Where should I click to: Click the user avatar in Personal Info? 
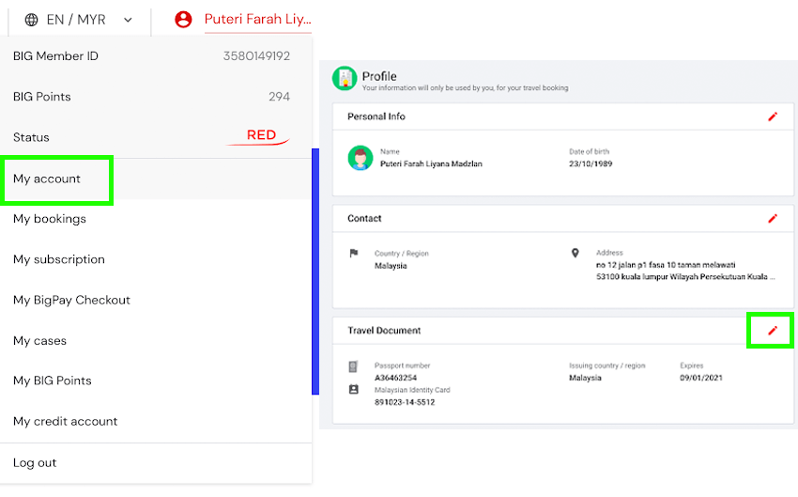coord(361,158)
